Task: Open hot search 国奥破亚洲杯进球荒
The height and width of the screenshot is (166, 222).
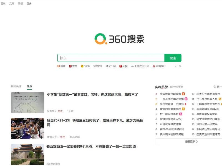Action: click(x=208, y=134)
